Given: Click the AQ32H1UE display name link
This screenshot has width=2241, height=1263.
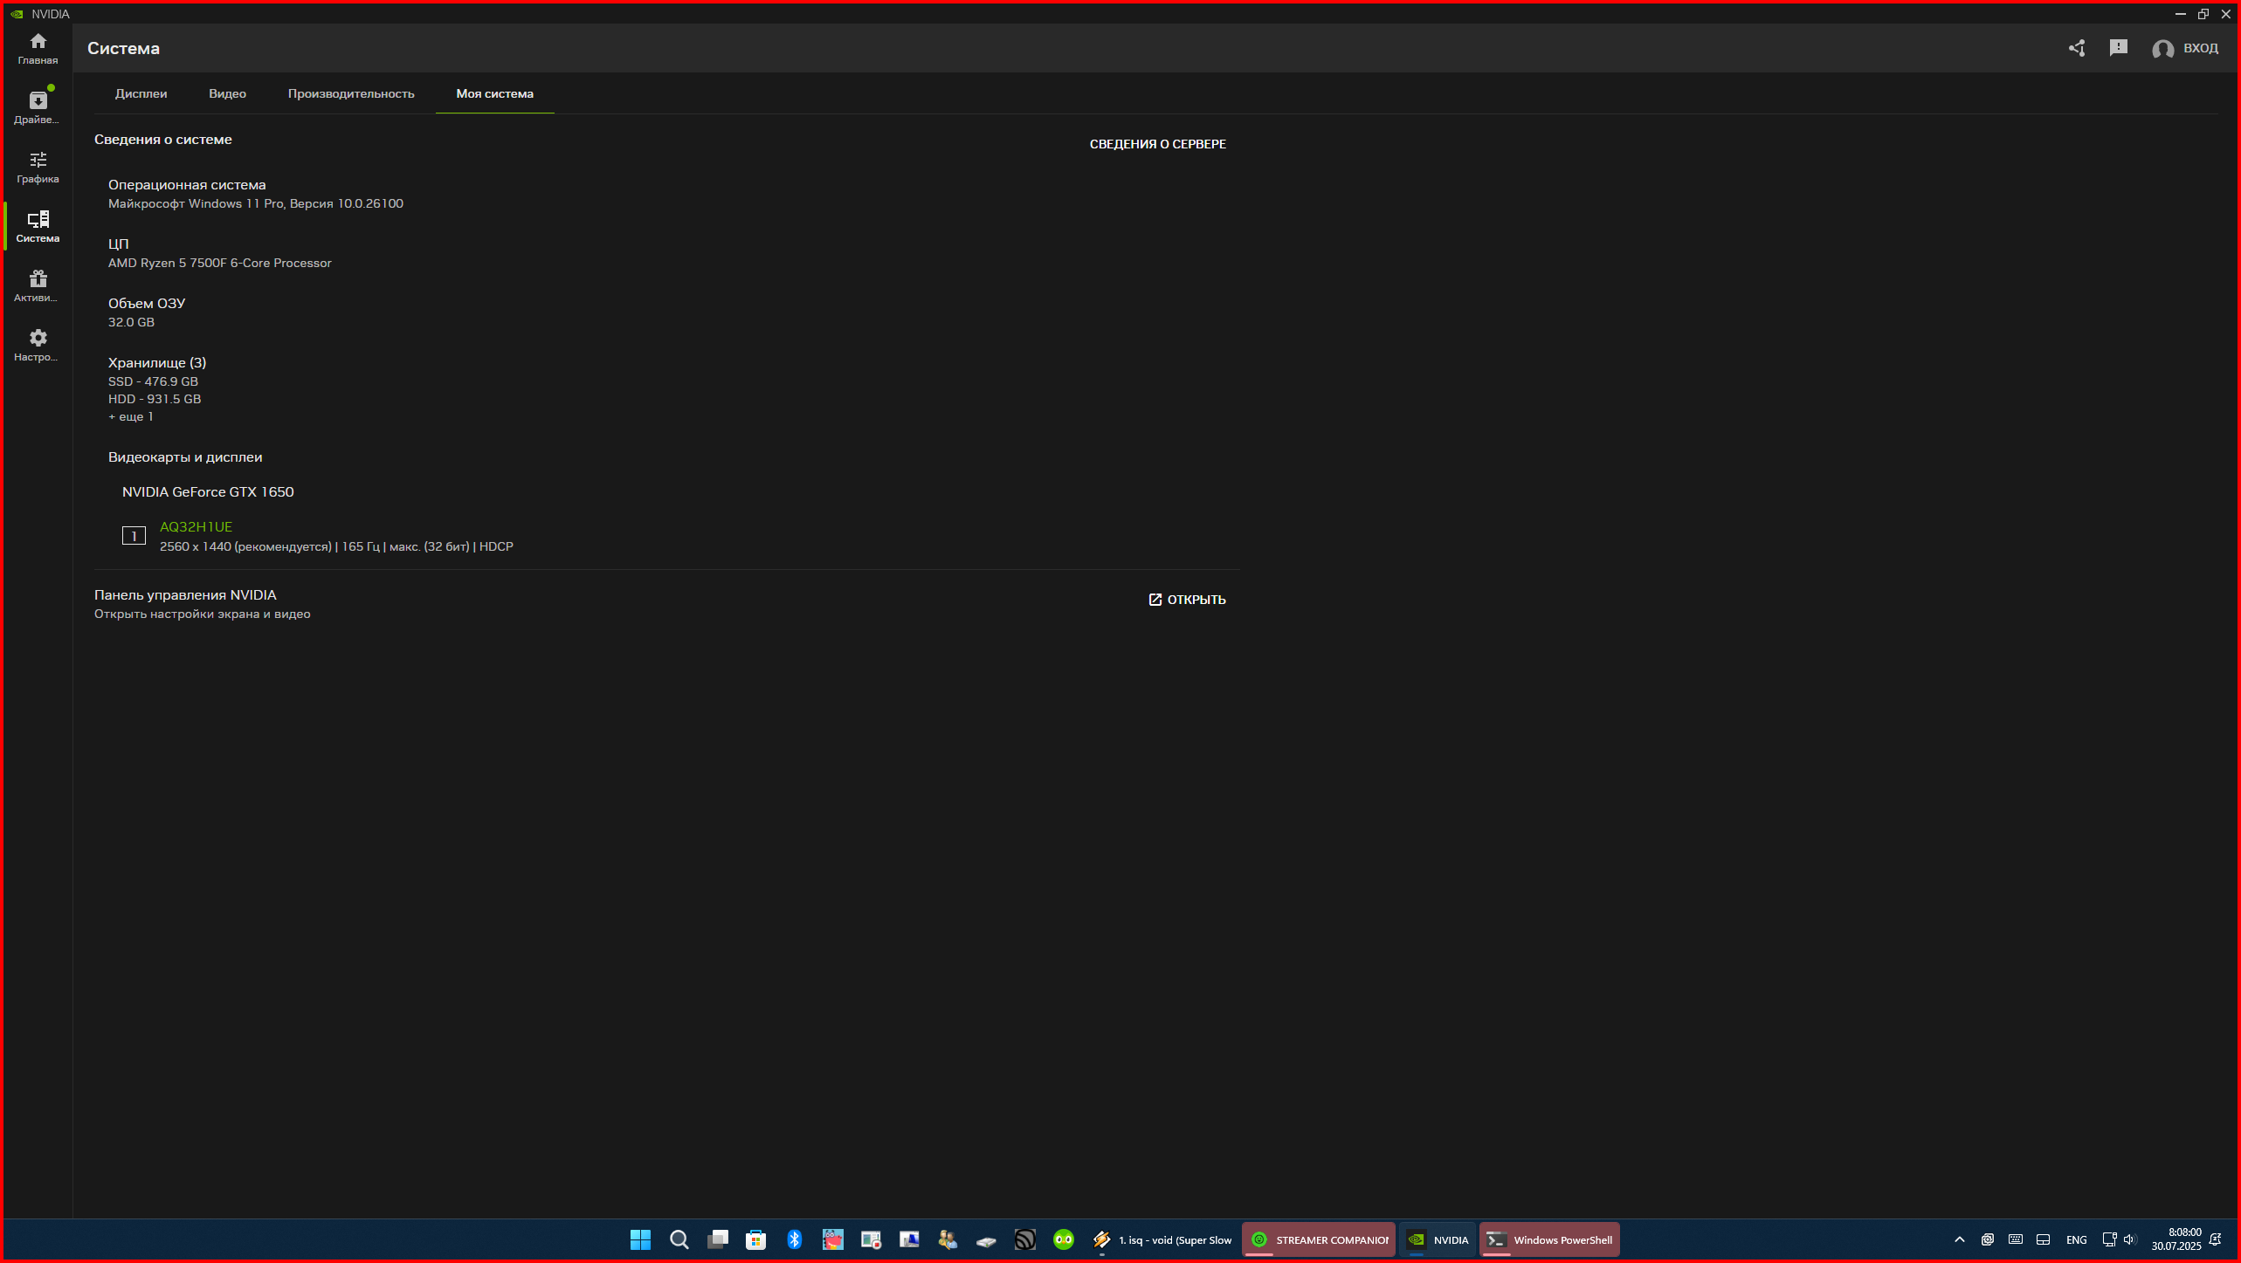Looking at the screenshot, I should [x=196, y=526].
